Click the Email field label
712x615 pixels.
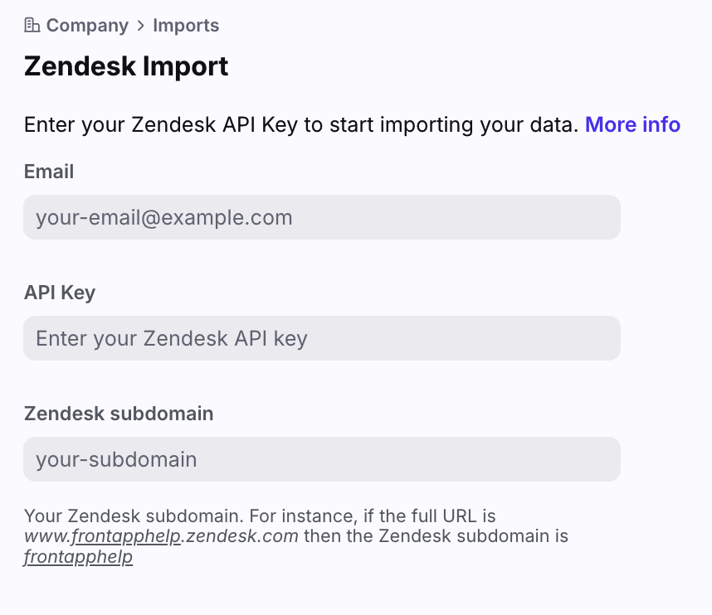click(x=49, y=172)
